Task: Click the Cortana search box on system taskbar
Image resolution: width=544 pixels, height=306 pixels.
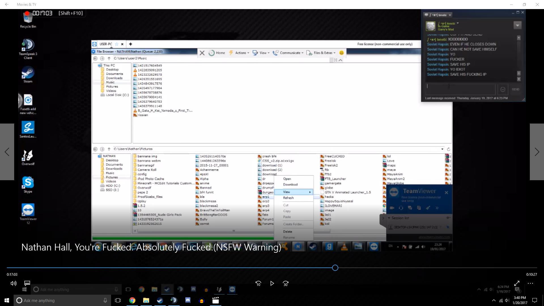Action: [x=62, y=300]
